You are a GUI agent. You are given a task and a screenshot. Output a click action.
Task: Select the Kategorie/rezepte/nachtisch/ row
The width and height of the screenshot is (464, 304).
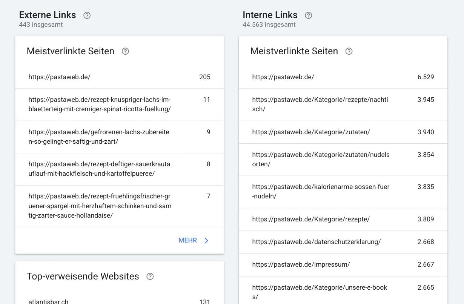(343, 105)
